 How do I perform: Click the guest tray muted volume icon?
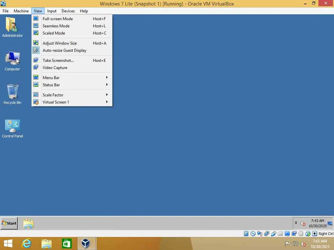(x=303, y=223)
